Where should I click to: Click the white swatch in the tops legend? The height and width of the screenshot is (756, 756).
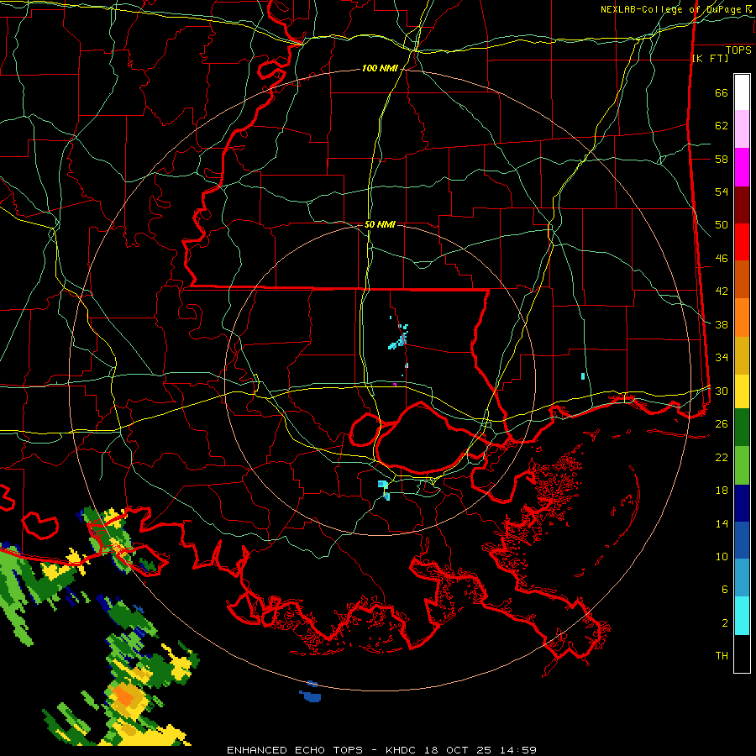(742, 92)
